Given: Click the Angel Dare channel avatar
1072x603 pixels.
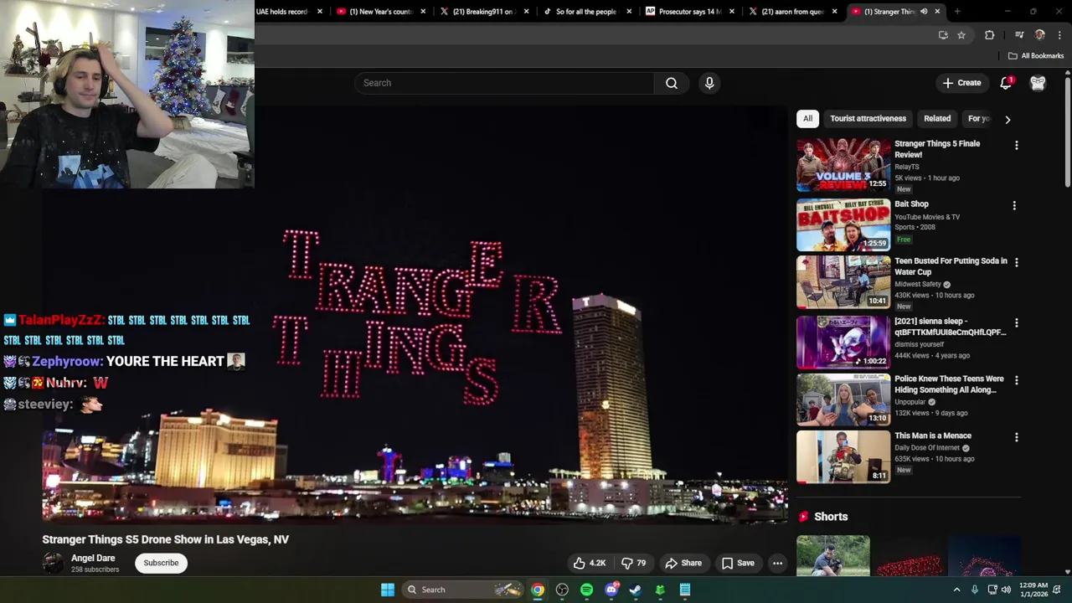Looking at the screenshot, I should coord(53,563).
